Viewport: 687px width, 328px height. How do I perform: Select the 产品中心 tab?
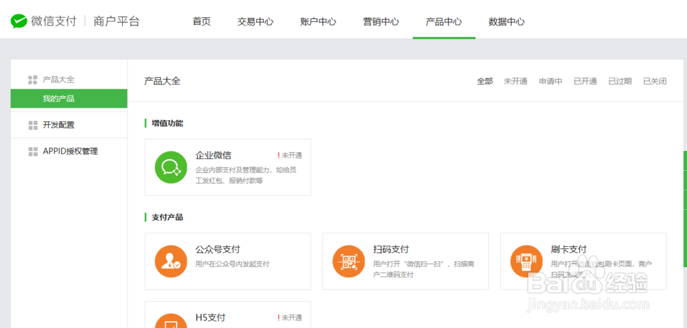444,21
